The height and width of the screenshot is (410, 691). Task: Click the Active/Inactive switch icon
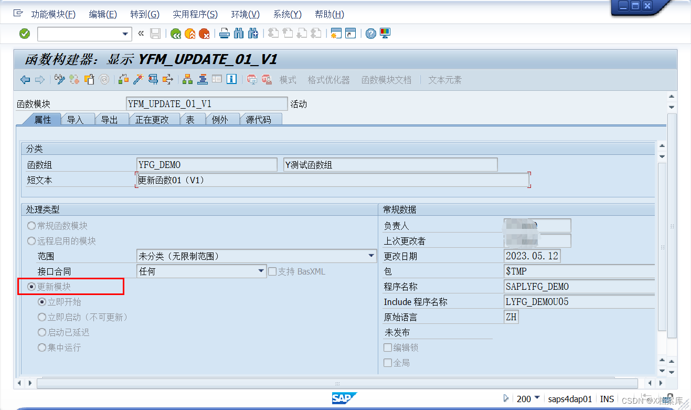75,80
